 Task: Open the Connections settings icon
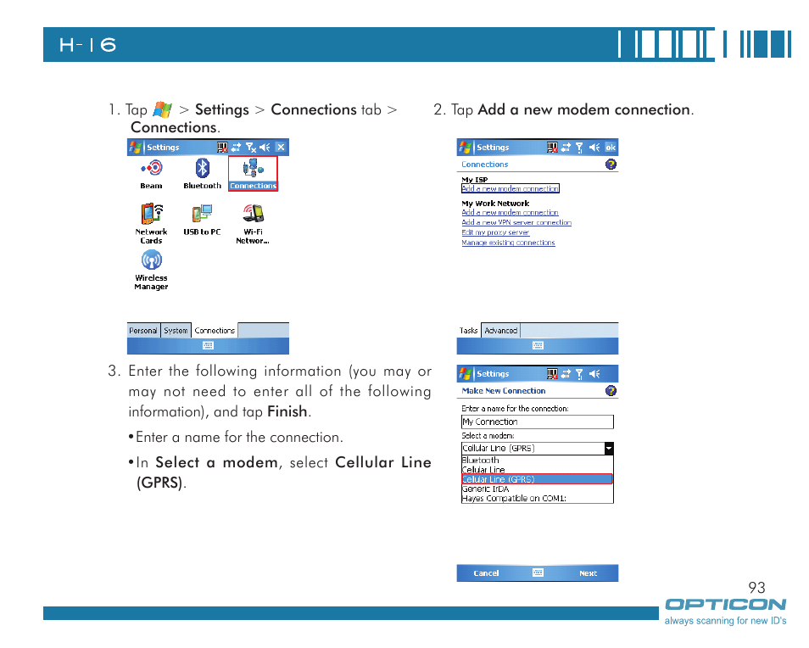pyautogui.click(x=254, y=174)
